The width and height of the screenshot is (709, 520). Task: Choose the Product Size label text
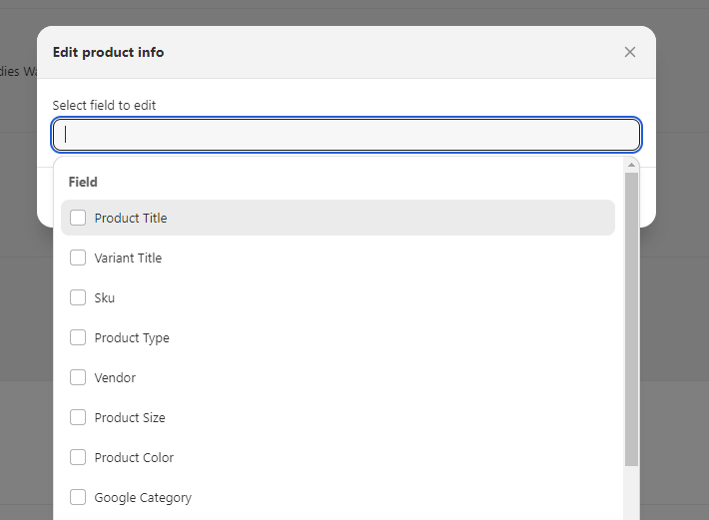pos(130,417)
